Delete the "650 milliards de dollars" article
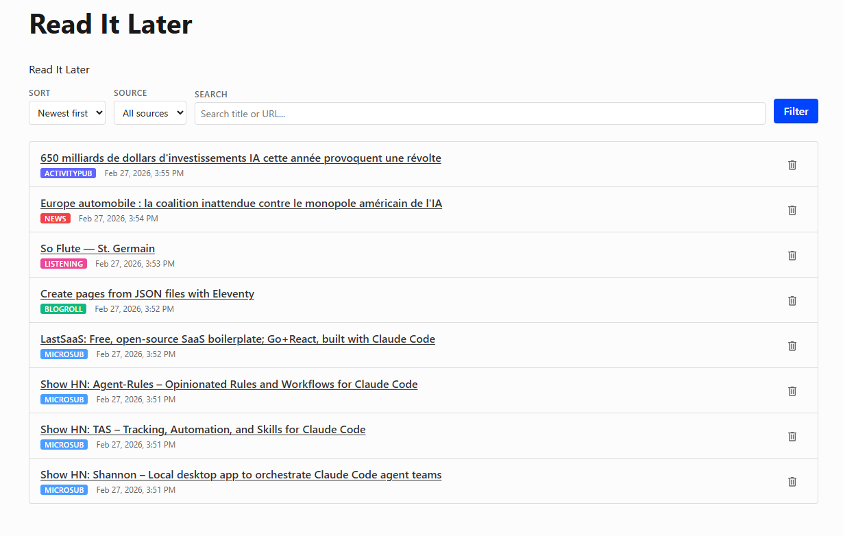The height and width of the screenshot is (536, 843). coord(792,165)
